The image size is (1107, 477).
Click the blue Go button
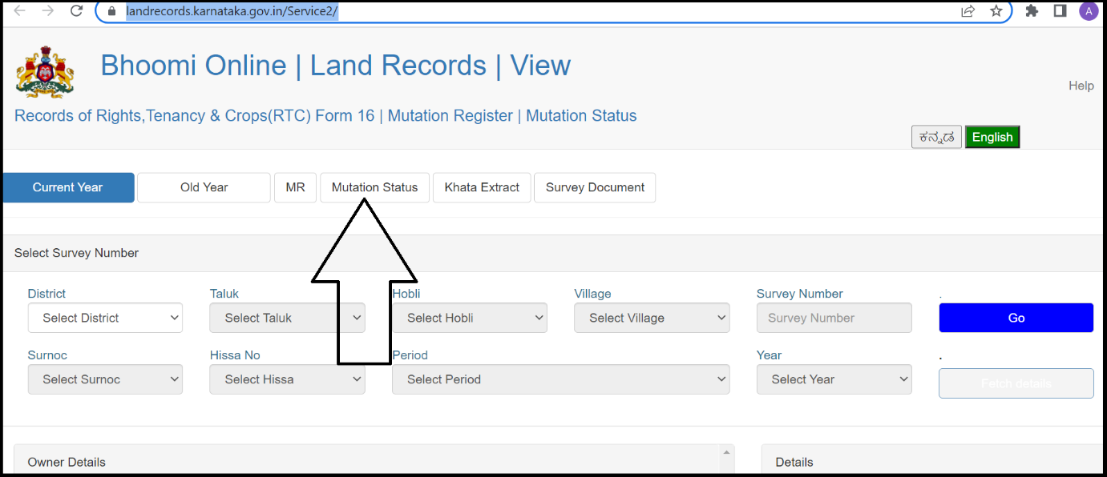(1016, 318)
